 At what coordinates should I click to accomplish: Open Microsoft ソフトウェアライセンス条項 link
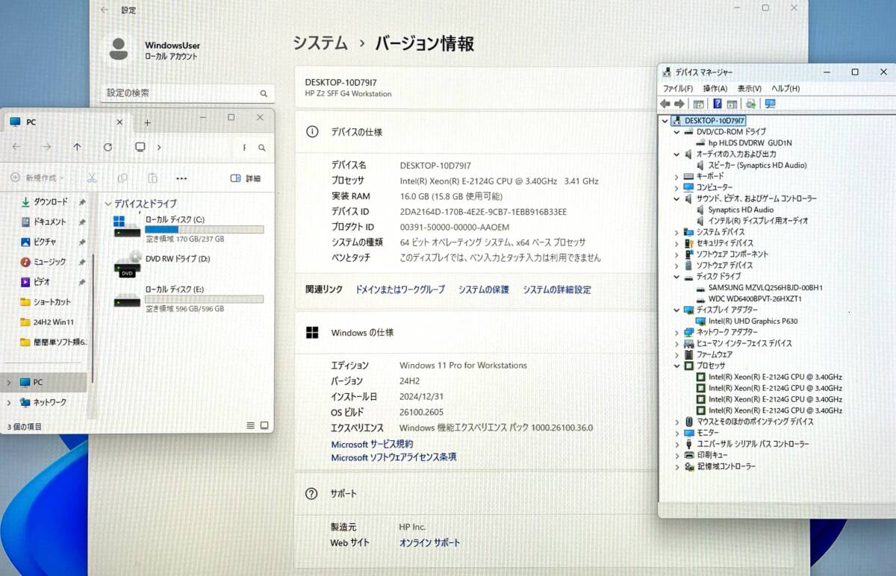(393, 457)
